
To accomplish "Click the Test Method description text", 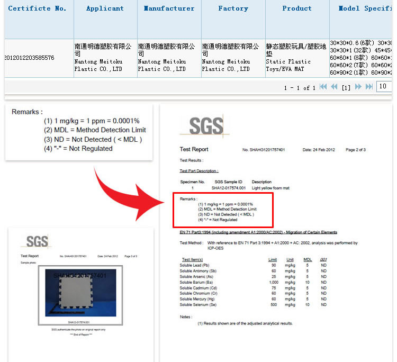I will 282,245.
